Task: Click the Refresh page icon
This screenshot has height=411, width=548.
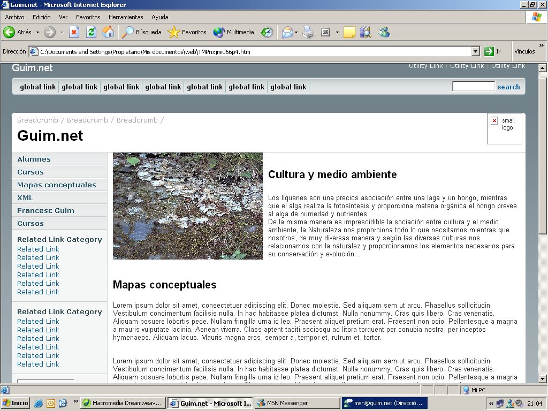Action: point(91,32)
